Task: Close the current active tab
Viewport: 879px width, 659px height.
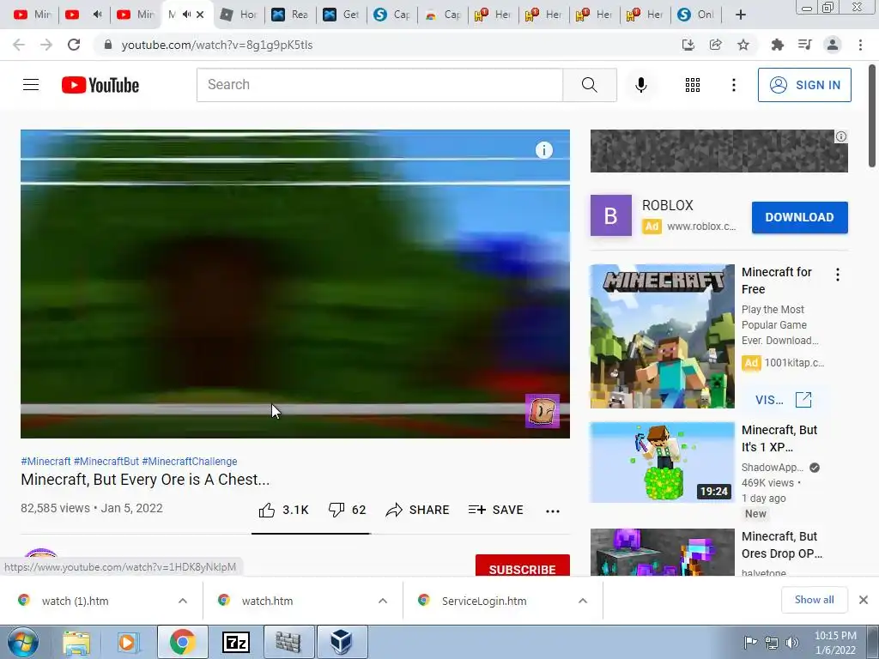Action: point(200,15)
